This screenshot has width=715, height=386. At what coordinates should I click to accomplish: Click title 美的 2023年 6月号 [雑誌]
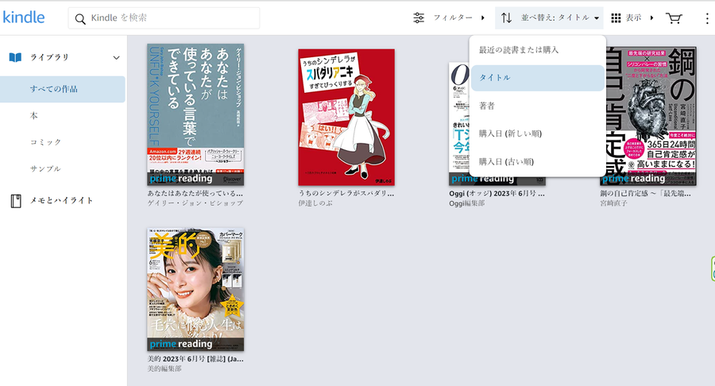pyautogui.click(x=195, y=359)
